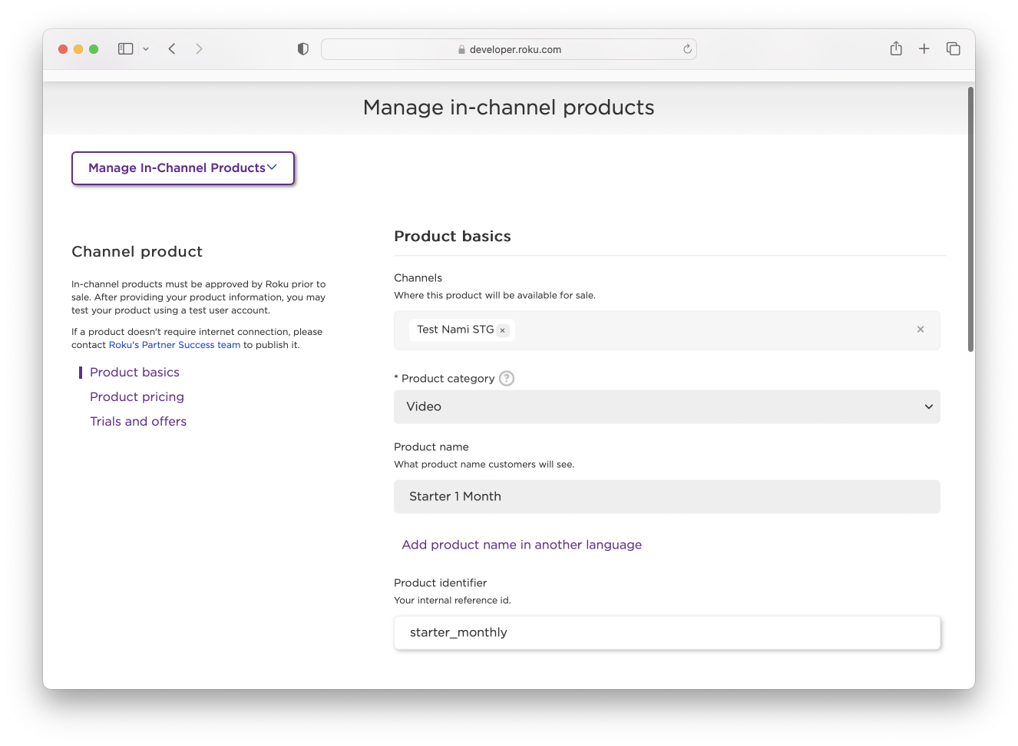Click Add product name in another language

(521, 545)
